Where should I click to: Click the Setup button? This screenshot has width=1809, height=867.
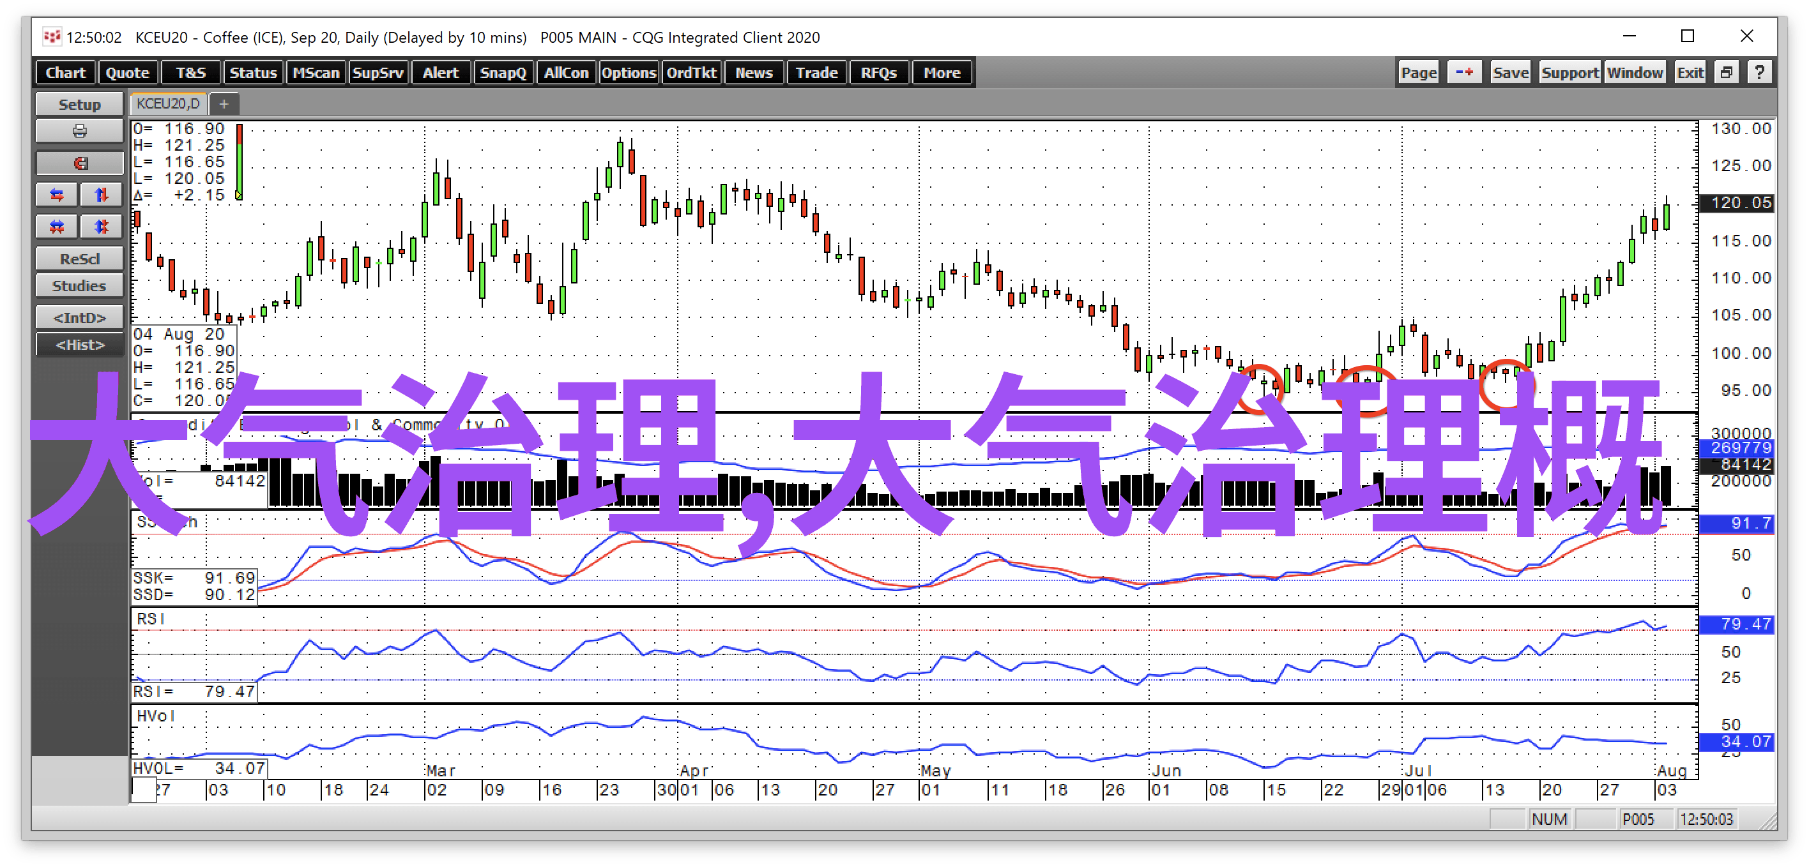pos(79,104)
